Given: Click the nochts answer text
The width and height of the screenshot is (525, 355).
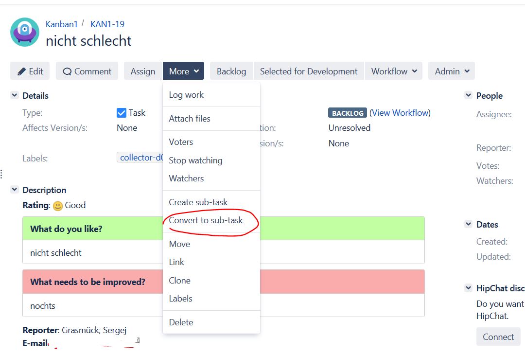Looking at the screenshot, I should click(x=42, y=306).
